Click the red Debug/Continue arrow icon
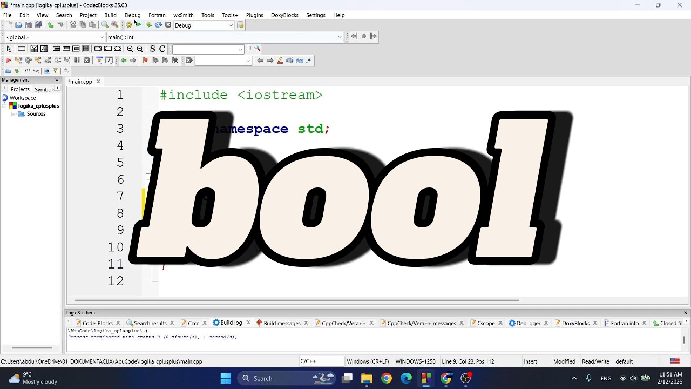Screen dimensions: 691x389 8,61
